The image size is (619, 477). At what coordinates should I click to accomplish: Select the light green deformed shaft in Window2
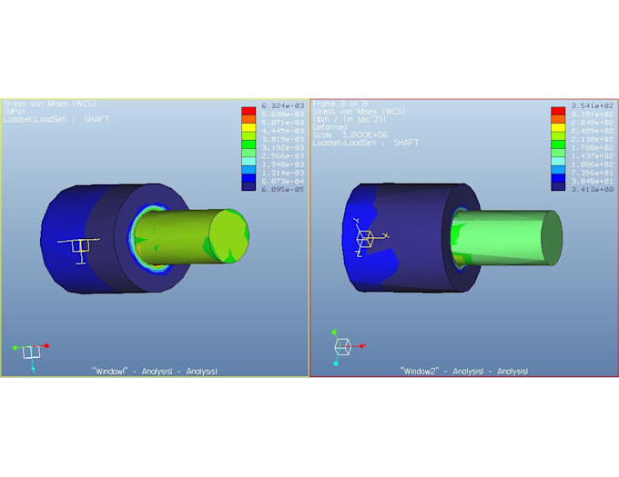coord(502,237)
